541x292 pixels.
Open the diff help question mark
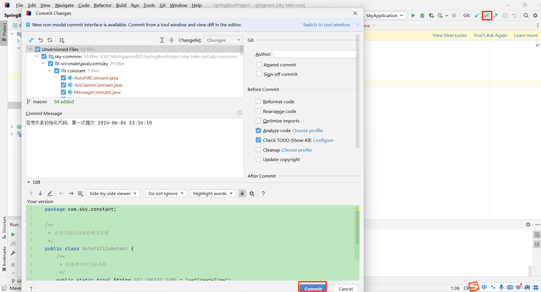263,193
